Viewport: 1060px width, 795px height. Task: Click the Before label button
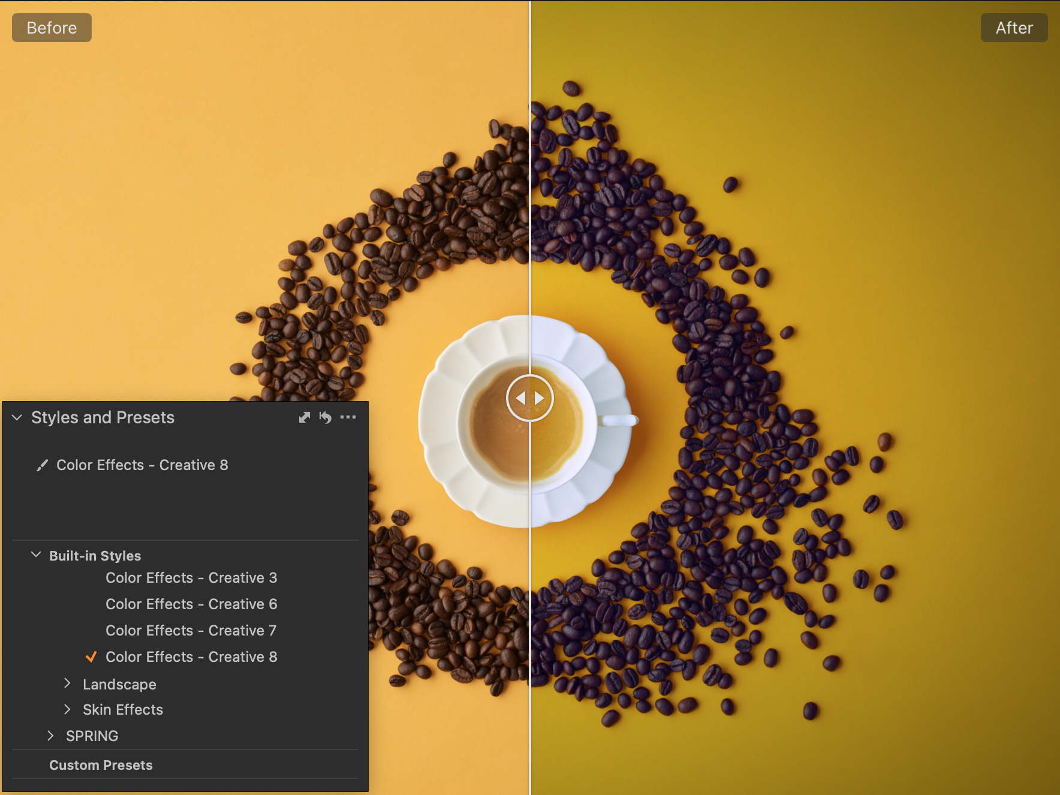pyautogui.click(x=52, y=28)
